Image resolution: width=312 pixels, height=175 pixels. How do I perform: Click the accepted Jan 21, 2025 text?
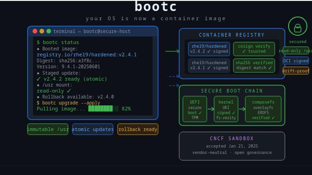click(x=232, y=146)
